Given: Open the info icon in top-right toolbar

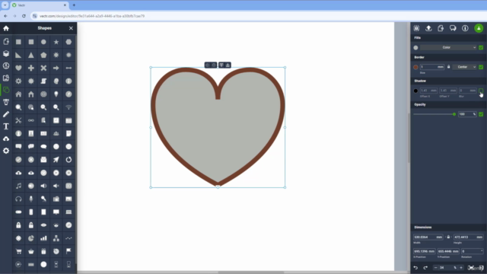Looking at the screenshot, I should [x=465, y=28].
